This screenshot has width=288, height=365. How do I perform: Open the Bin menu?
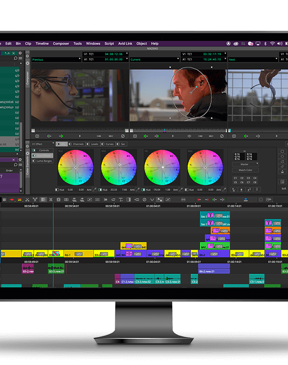click(18, 44)
